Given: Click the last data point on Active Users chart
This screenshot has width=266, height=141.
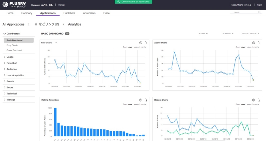Looking at the screenshot, I should (x=253, y=80).
